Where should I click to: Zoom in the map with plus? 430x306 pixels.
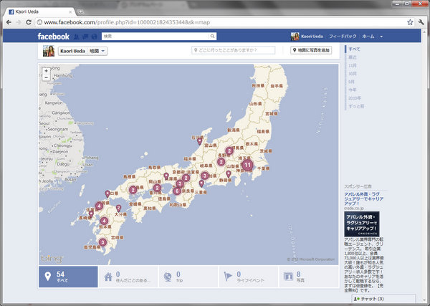tap(46, 71)
